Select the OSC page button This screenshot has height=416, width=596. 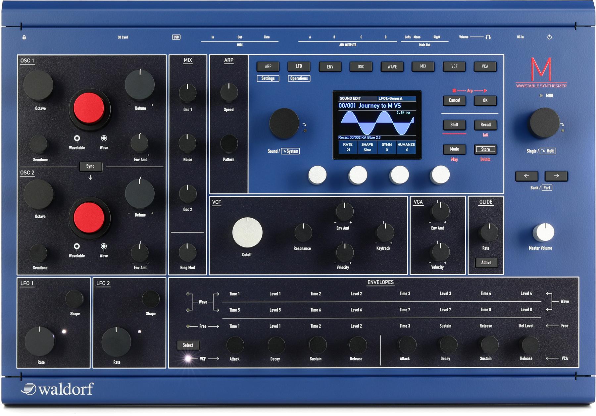click(361, 67)
